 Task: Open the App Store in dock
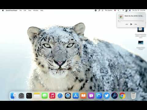(x=76, y=96)
